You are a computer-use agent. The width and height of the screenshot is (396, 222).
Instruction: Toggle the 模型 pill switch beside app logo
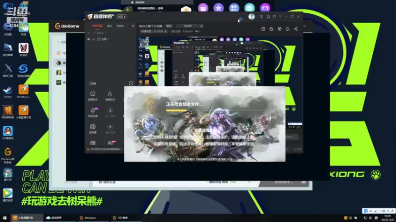tap(121, 17)
